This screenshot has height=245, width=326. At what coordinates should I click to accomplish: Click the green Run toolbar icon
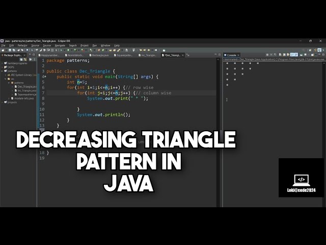[68, 50]
